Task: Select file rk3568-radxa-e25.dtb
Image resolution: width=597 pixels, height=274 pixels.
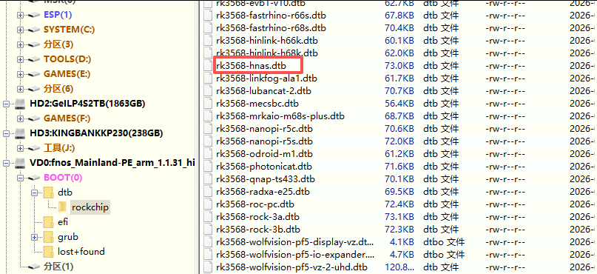Action: pyautogui.click(x=263, y=192)
